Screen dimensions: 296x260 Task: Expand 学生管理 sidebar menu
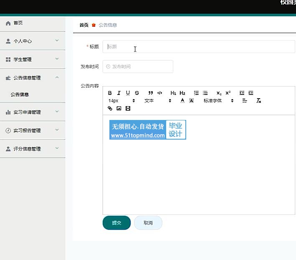pyautogui.click(x=33, y=59)
